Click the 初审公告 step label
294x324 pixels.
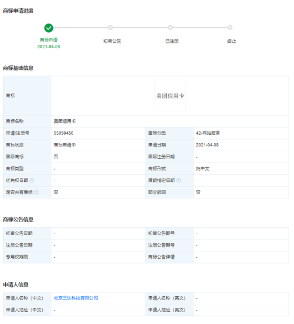click(x=112, y=41)
